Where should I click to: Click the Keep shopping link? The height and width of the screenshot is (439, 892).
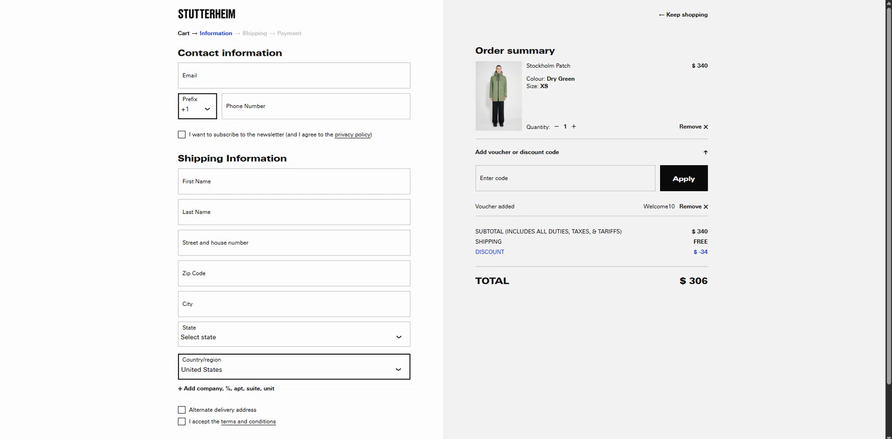coord(683,15)
